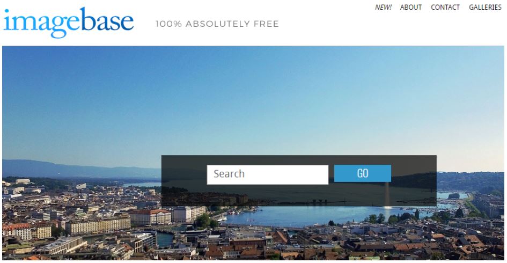This screenshot has width=507, height=263.
Task: Open the NEW! menu item
Action: click(383, 7)
